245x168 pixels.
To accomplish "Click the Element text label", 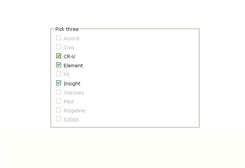I will pos(73,65).
